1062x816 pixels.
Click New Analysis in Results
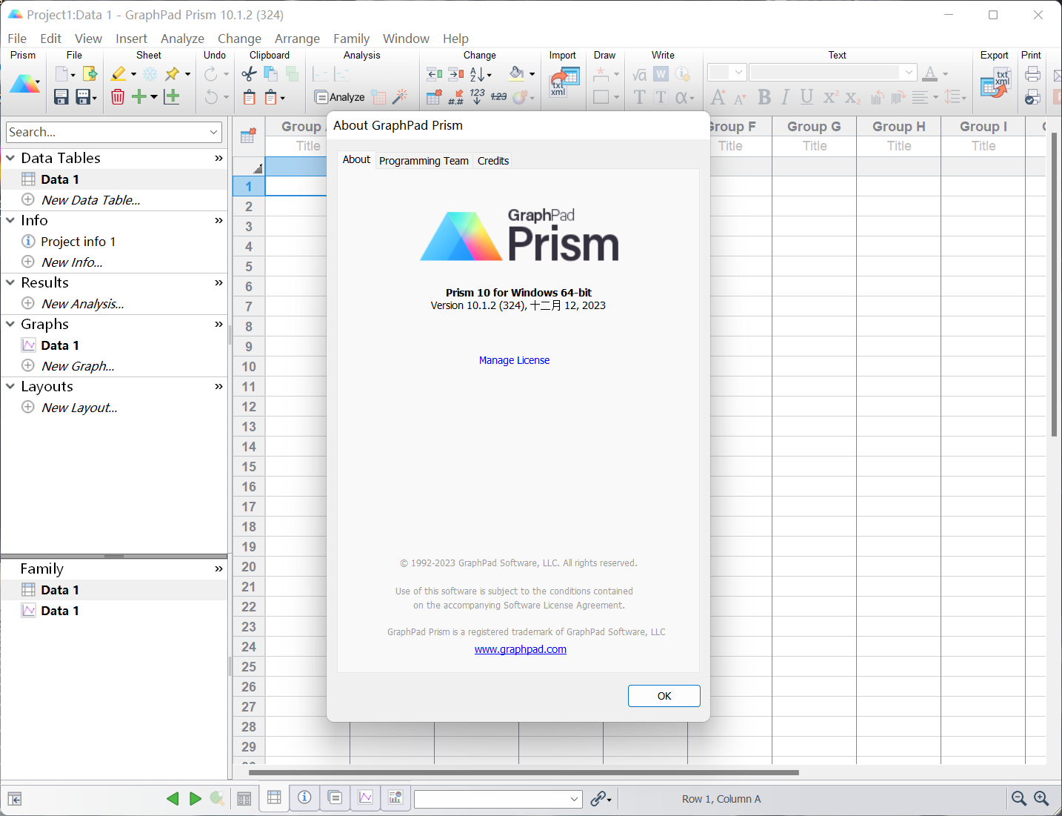(83, 304)
